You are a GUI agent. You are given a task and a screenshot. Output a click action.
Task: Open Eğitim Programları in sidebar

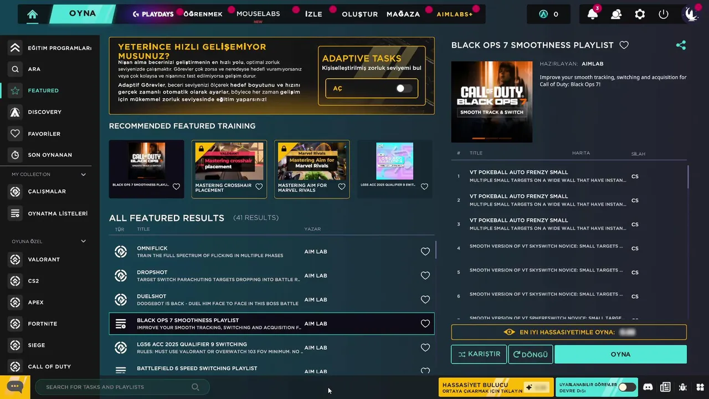[50, 48]
